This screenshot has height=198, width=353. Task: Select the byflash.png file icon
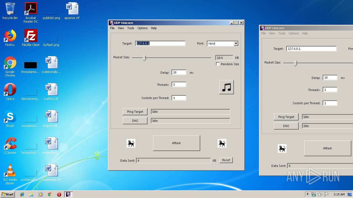pos(51,38)
